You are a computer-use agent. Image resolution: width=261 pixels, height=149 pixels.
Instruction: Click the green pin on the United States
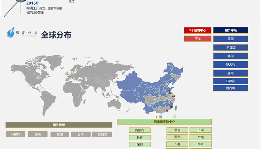40,77
